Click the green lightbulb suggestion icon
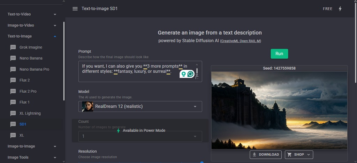This screenshot has height=163, width=357. [183, 74]
